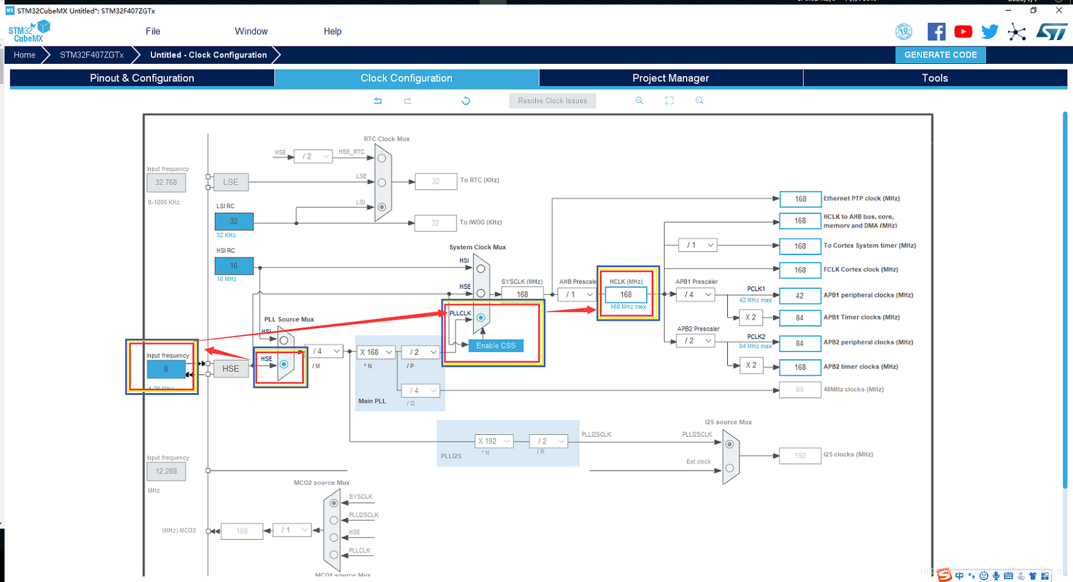Open the ST Twitter icon
This screenshot has height=582, width=1073.
click(x=990, y=31)
